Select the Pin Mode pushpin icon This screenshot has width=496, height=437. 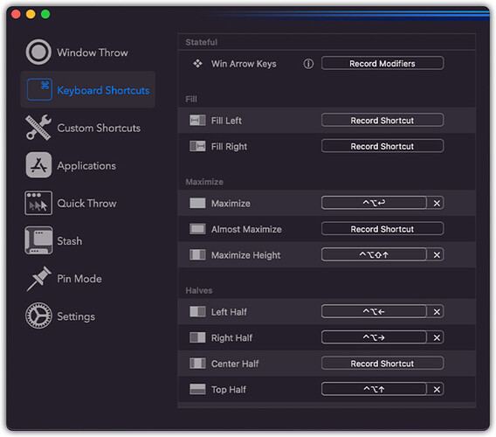38,278
